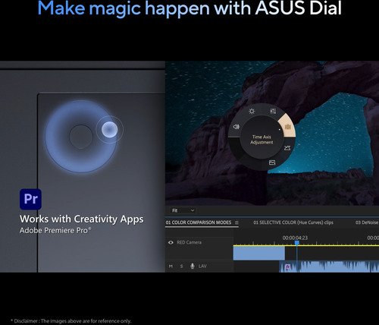Click the highlighted tan dial segment icon

287,127
